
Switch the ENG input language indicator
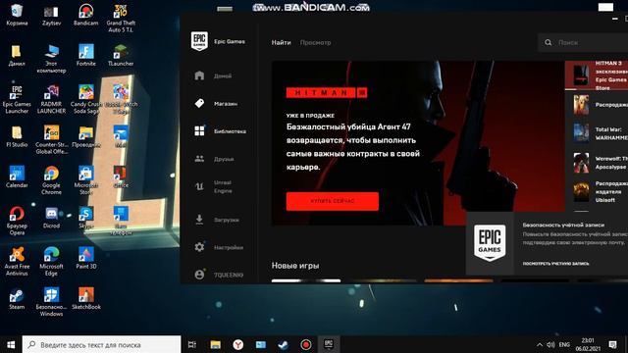click(564, 344)
